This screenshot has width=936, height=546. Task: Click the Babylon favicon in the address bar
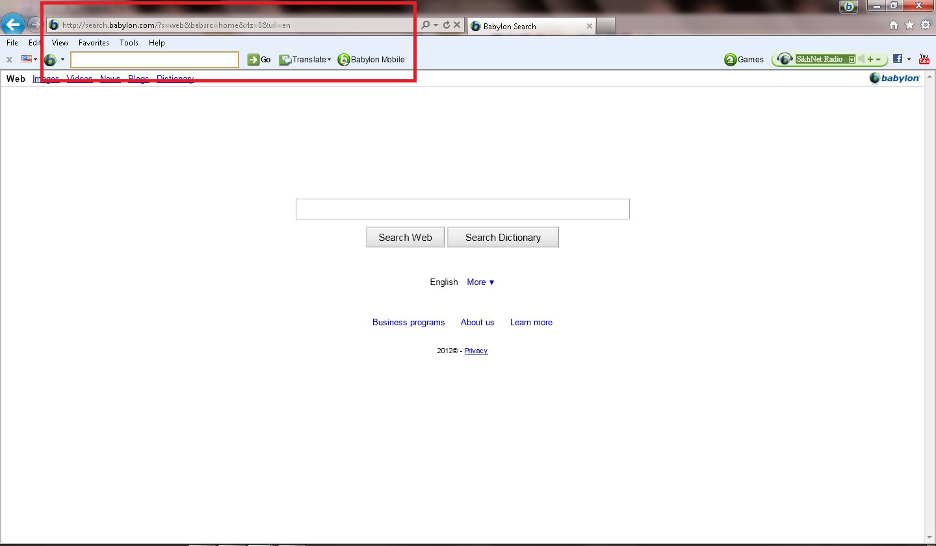coord(54,25)
